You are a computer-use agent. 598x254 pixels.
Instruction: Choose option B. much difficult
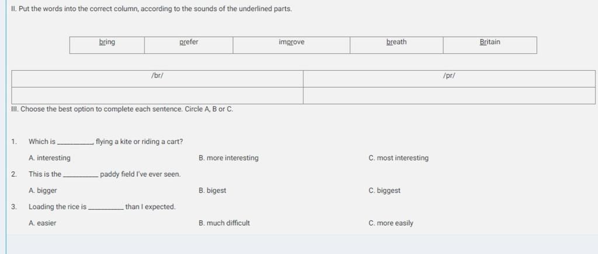click(224, 223)
